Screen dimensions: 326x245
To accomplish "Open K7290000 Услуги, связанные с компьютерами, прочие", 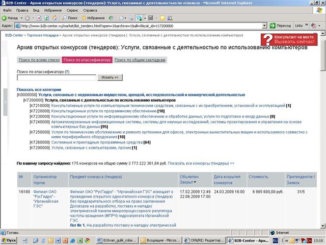I will (91, 148).
